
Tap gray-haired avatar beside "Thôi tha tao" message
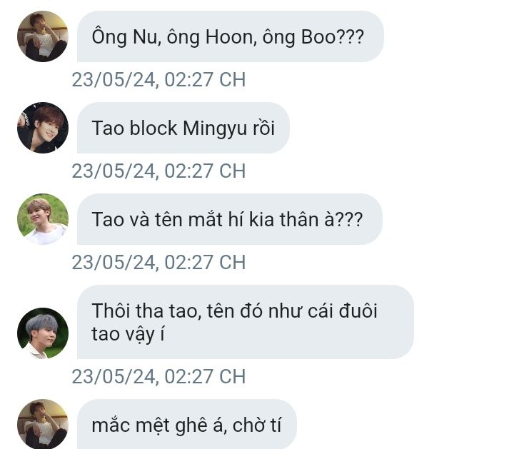[43, 333]
